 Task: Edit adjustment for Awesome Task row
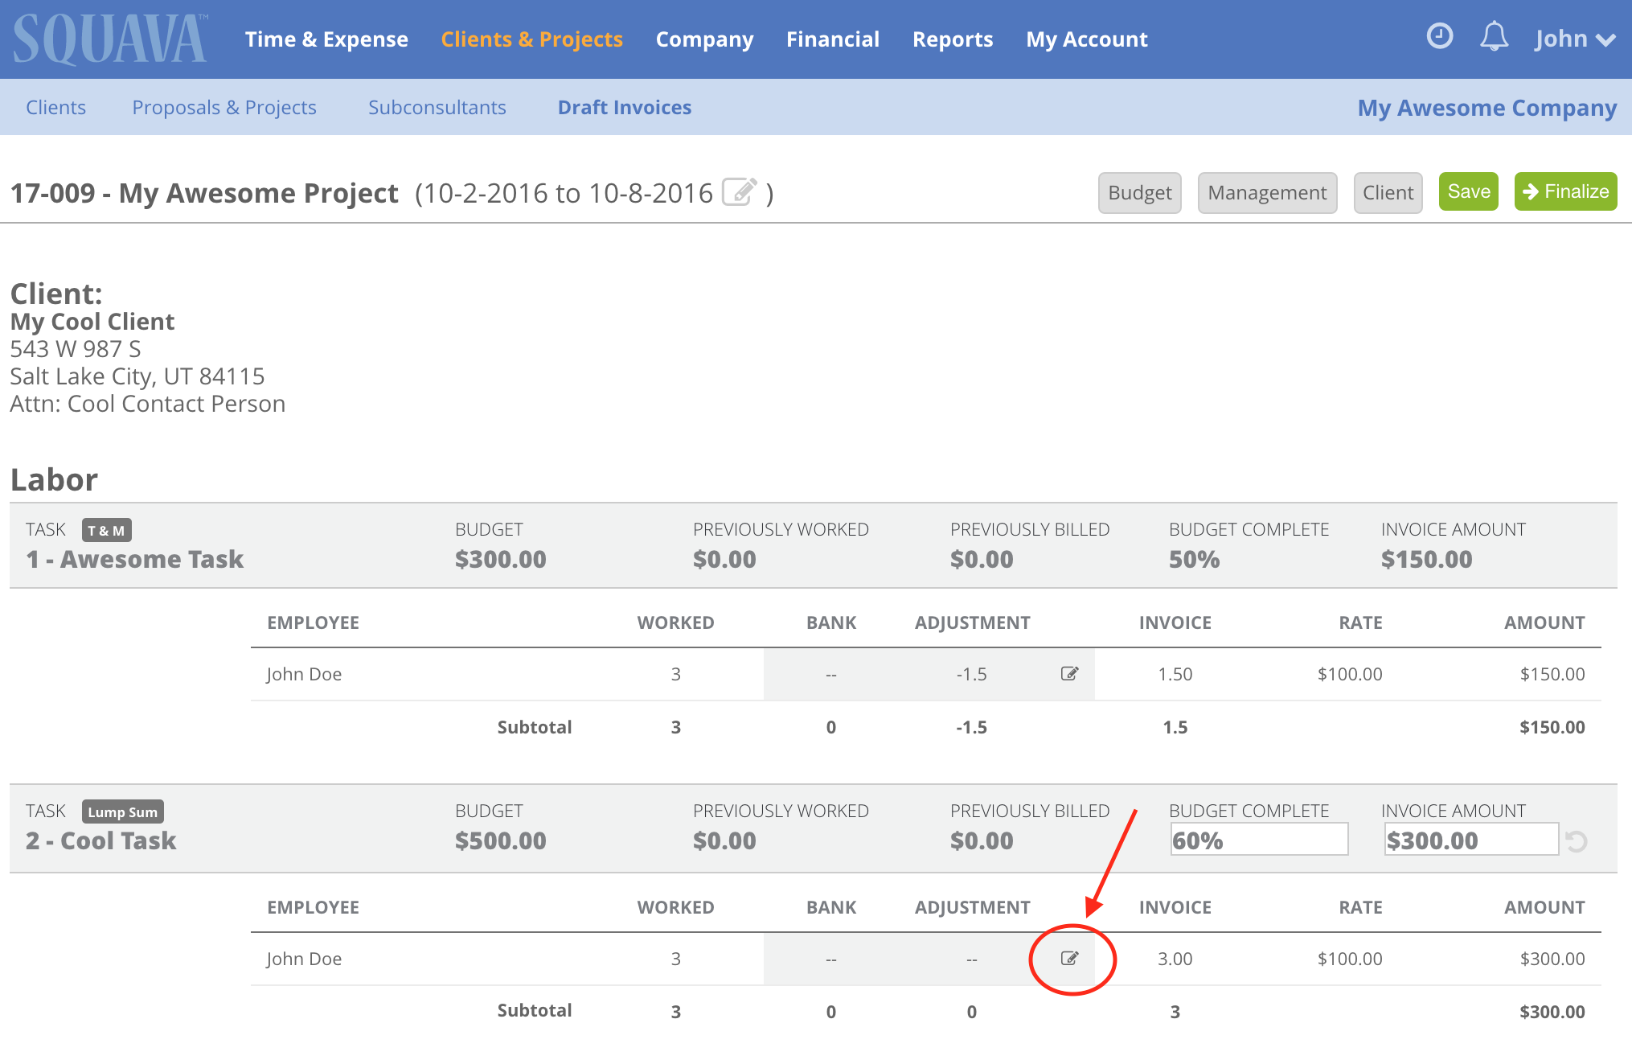coord(1069,673)
